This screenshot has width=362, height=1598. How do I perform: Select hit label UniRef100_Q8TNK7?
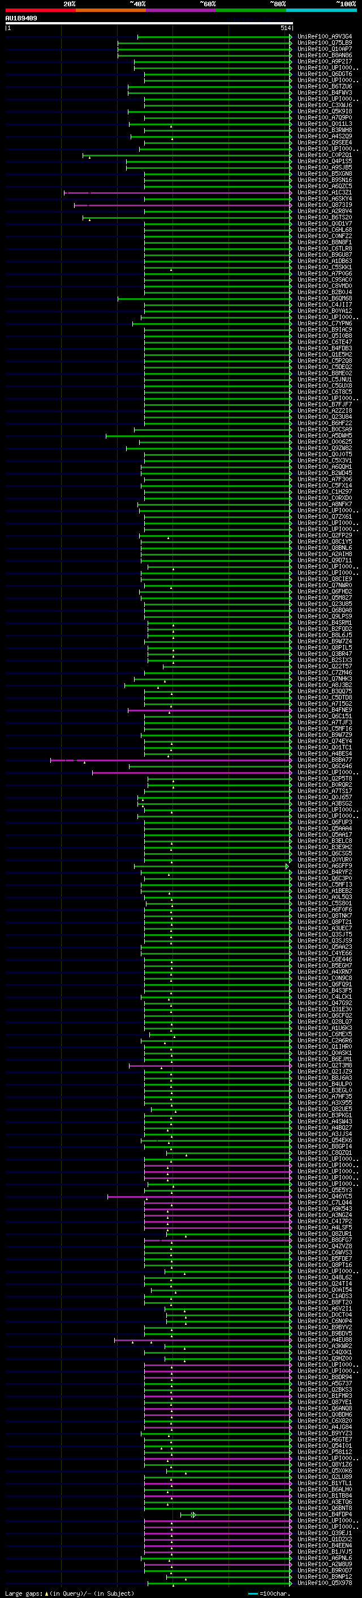tap(325, 915)
